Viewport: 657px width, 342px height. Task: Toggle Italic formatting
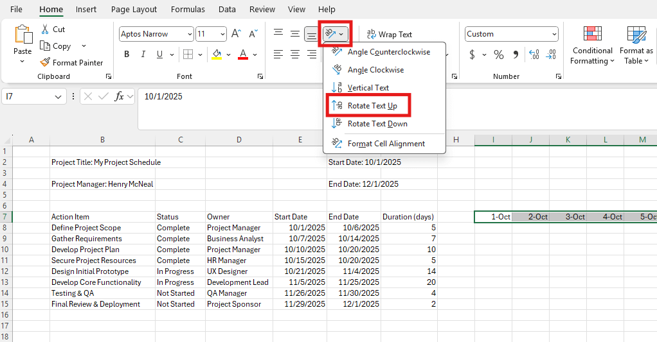(143, 55)
